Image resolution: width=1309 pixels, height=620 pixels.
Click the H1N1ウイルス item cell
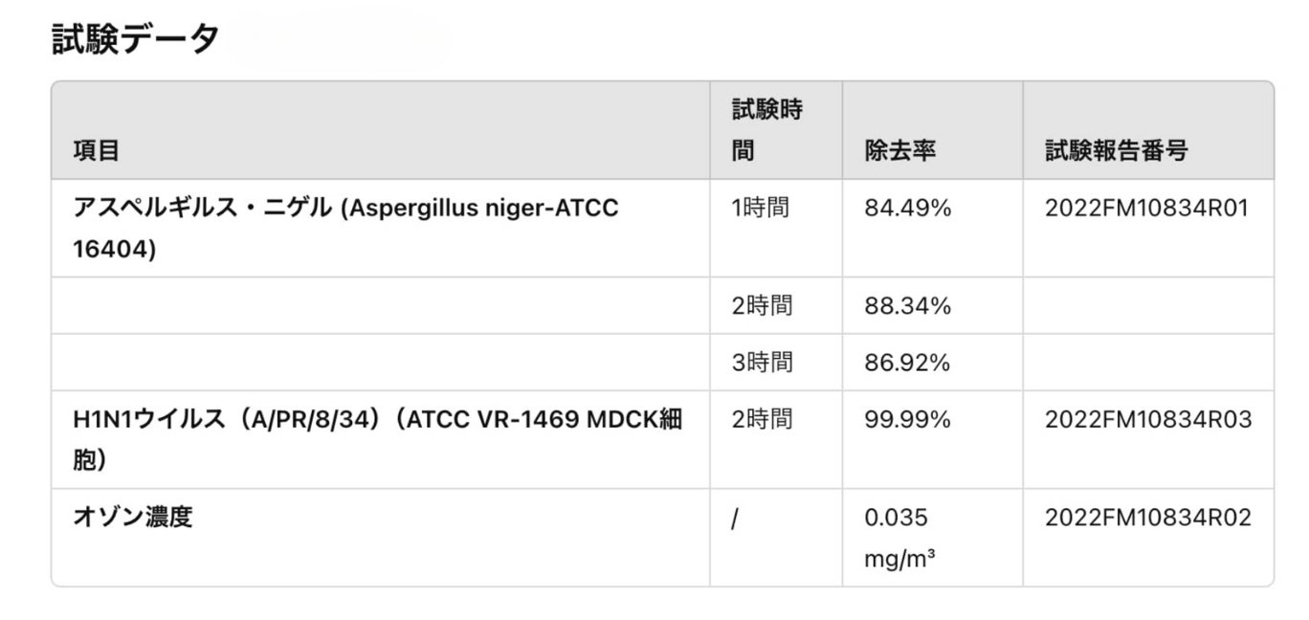pos(378,439)
